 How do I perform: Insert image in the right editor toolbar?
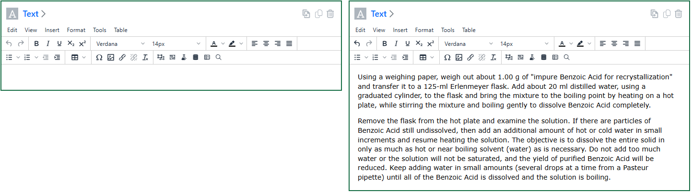(x=459, y=57)
